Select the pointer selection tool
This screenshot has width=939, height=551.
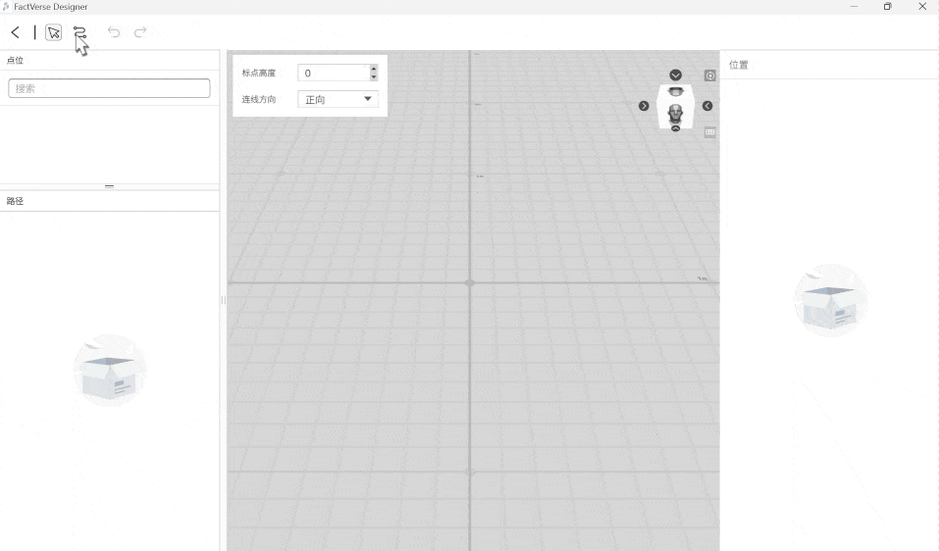[x=53, y=32]
